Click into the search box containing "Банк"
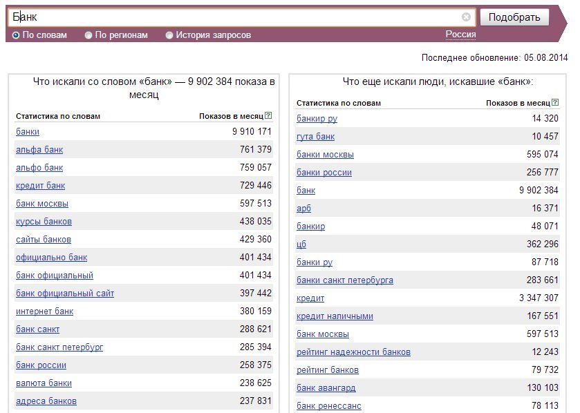The image size is (580, 413). pos(235,17)
